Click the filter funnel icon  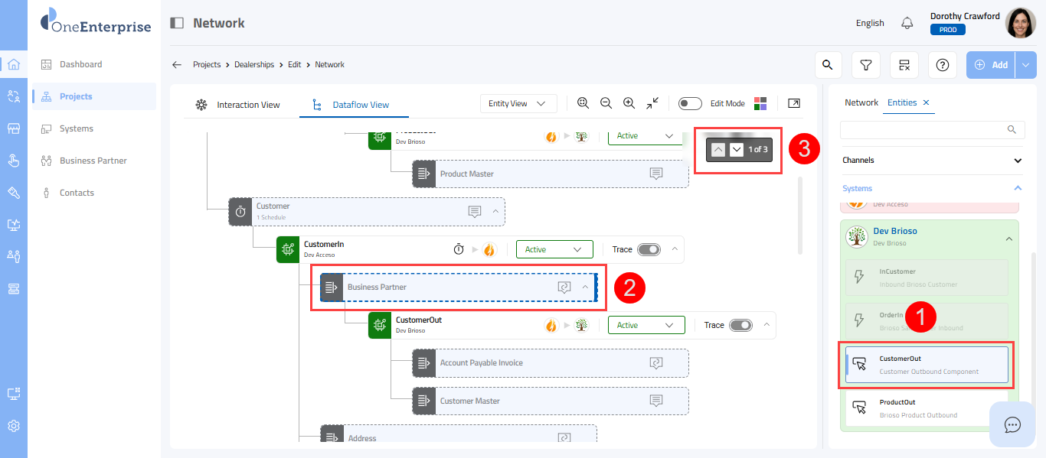(866, 65)
